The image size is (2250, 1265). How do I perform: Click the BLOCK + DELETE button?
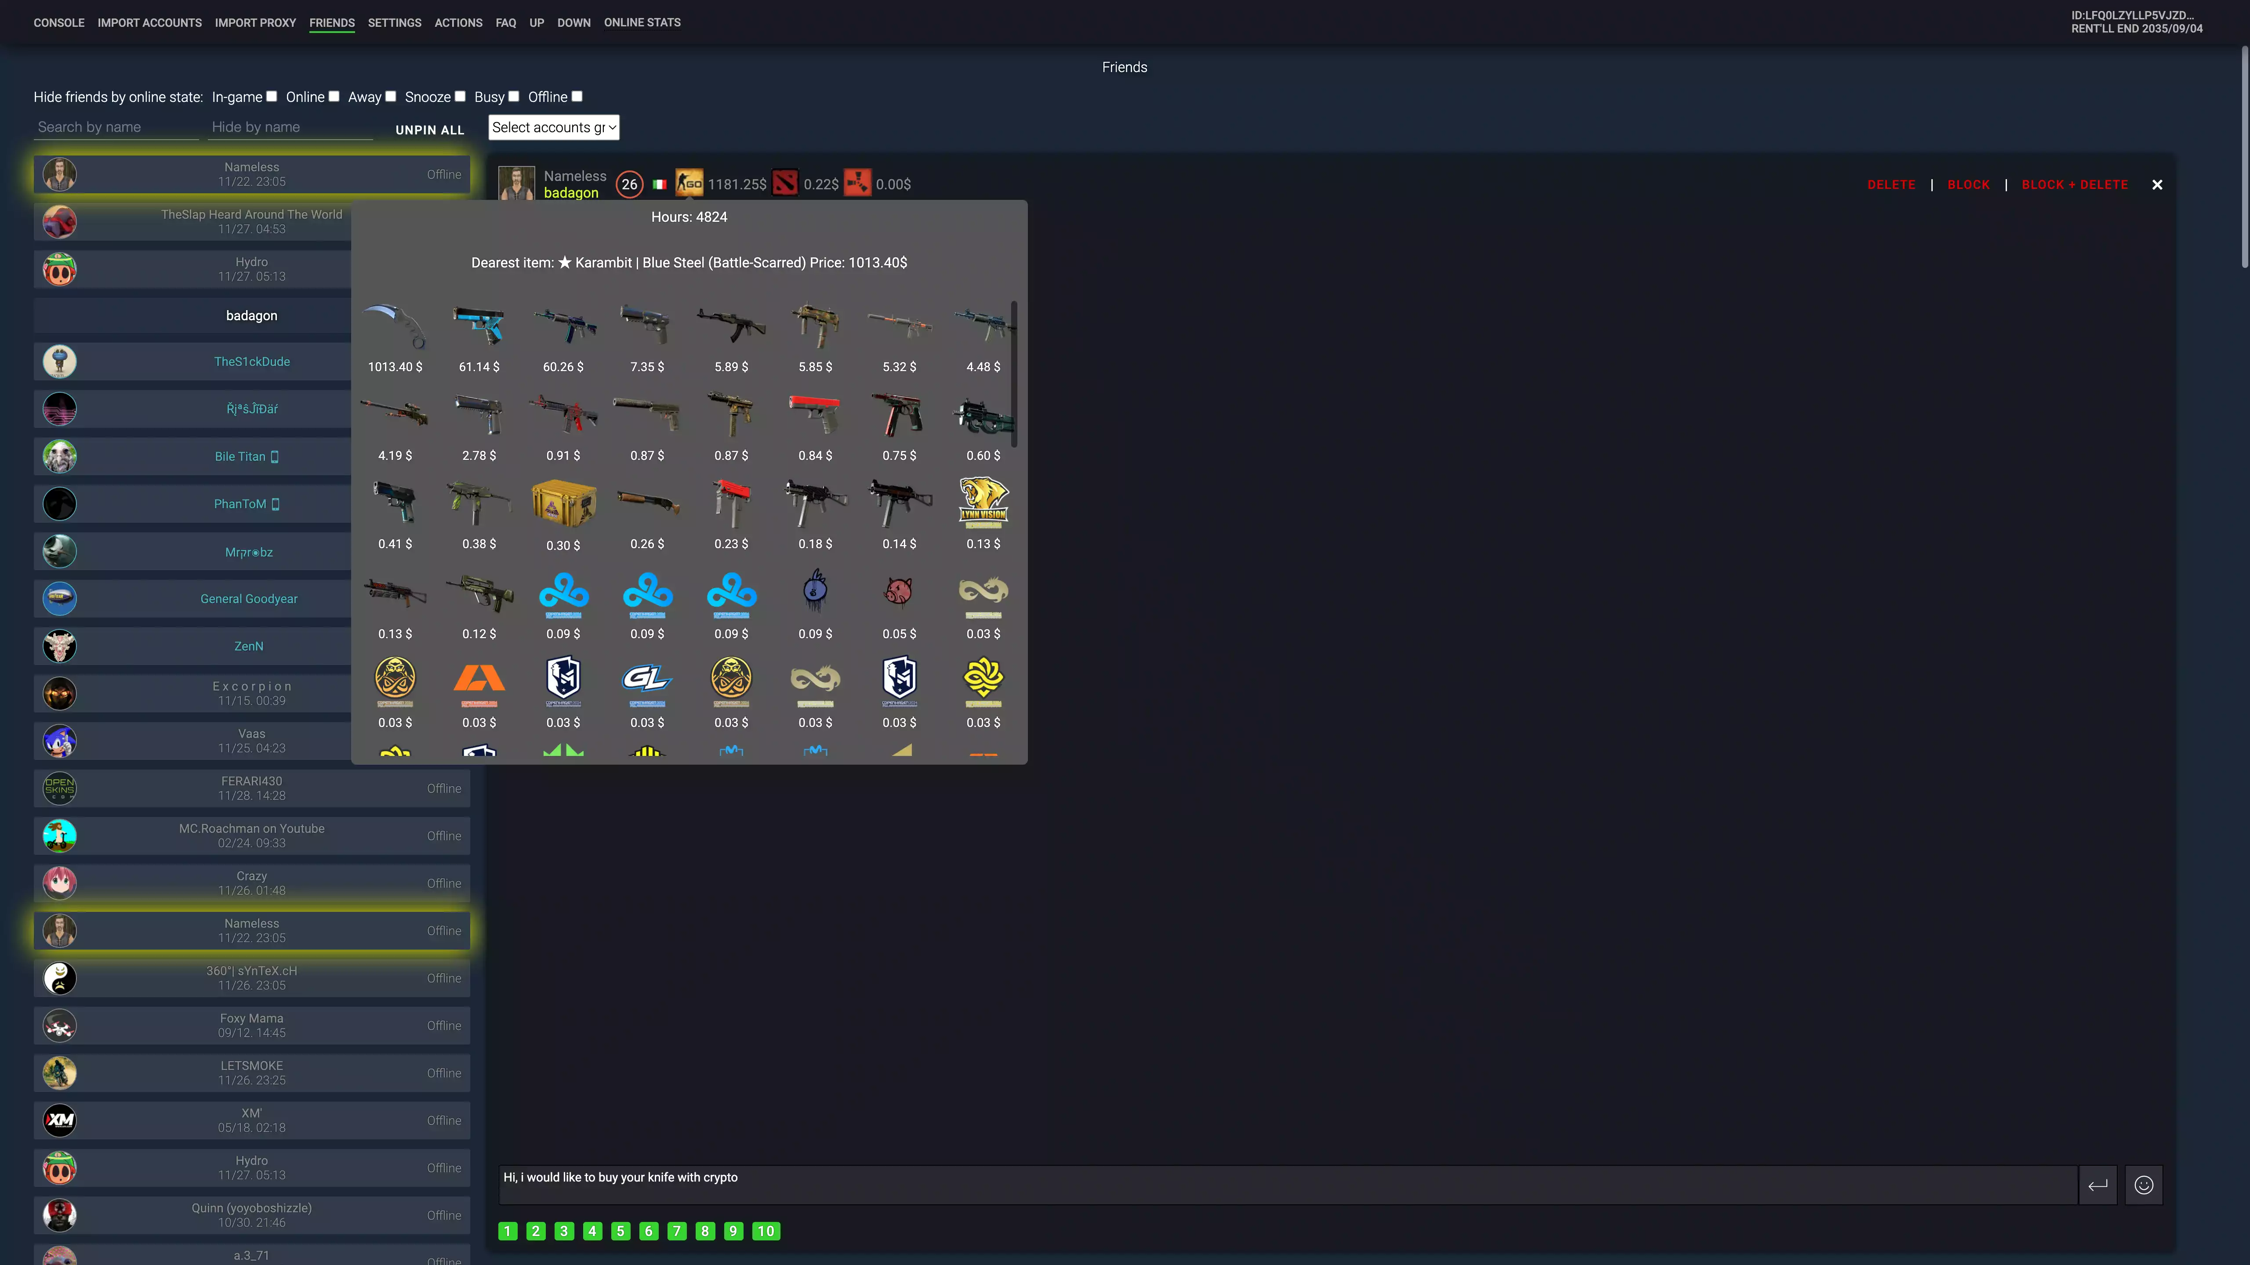pyautogui.click(x=2074, y=184)
